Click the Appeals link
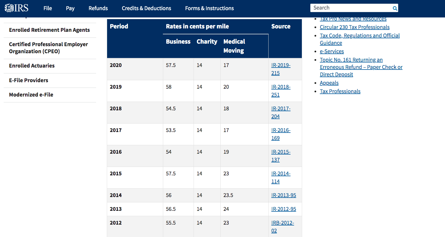445x237 pixels. point(329,83)
